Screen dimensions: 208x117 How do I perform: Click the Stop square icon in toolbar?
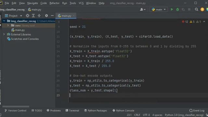click(189, 9)
